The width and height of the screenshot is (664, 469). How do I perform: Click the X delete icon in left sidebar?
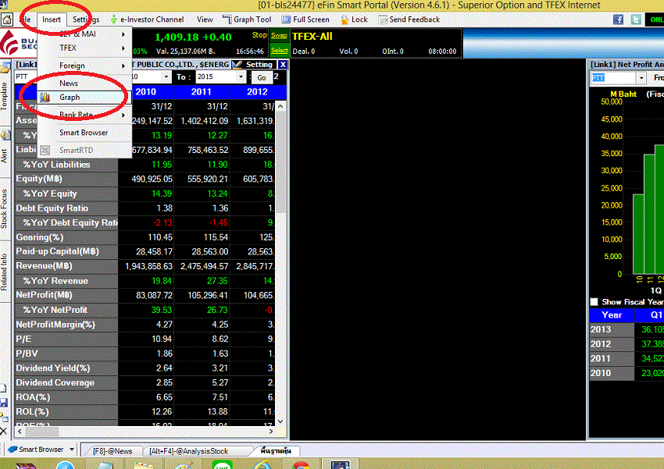pyautogui.click(x=3, y=432)
